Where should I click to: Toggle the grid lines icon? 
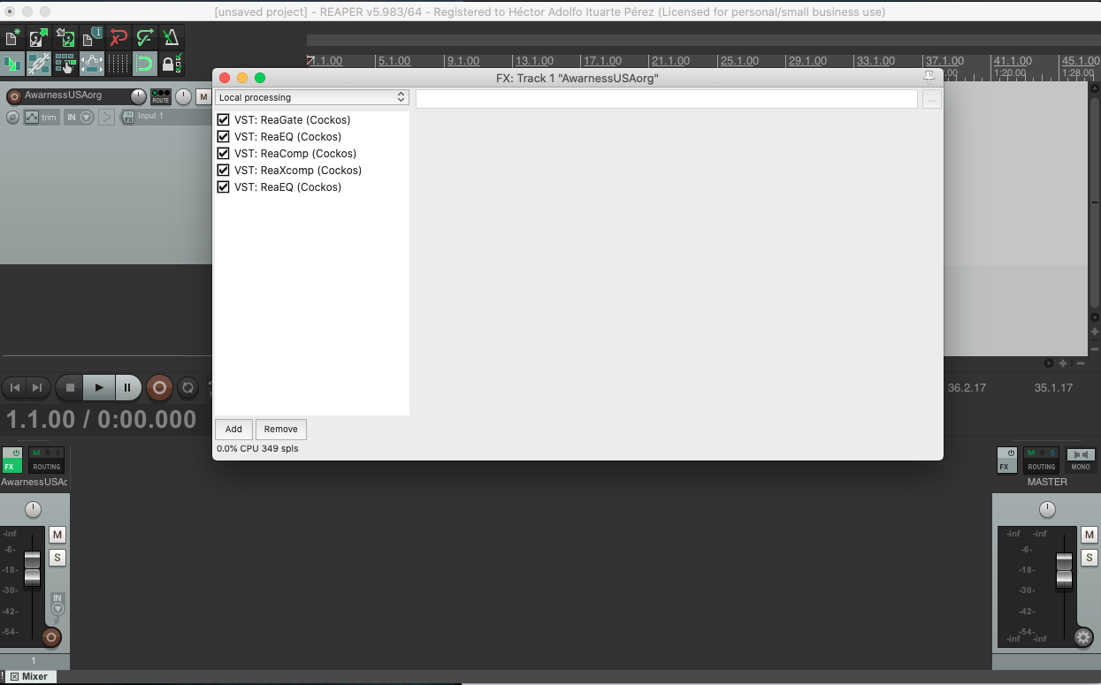click(119, 64)
